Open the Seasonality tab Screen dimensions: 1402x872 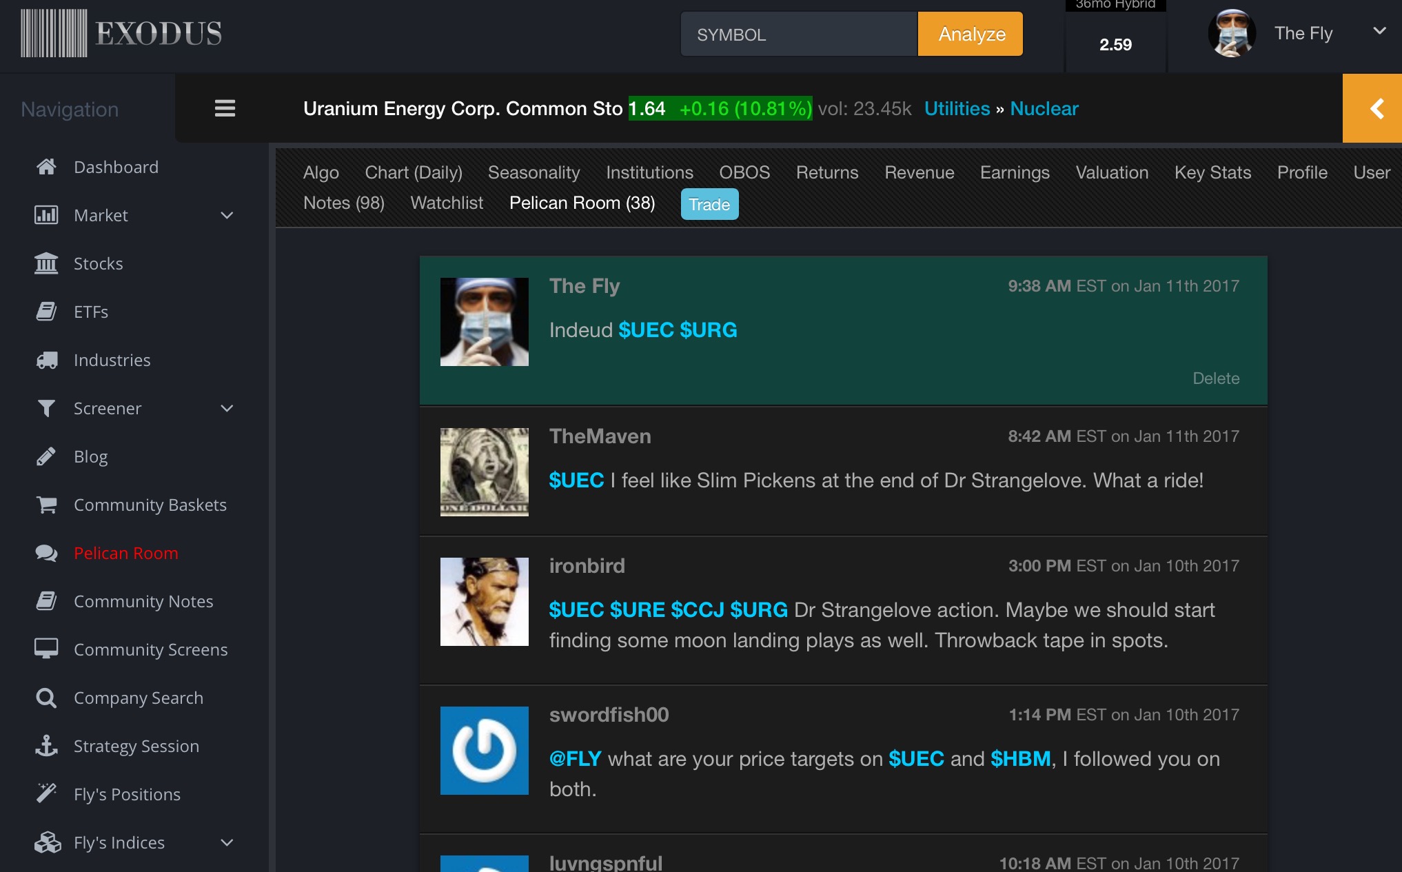point(534,172)
